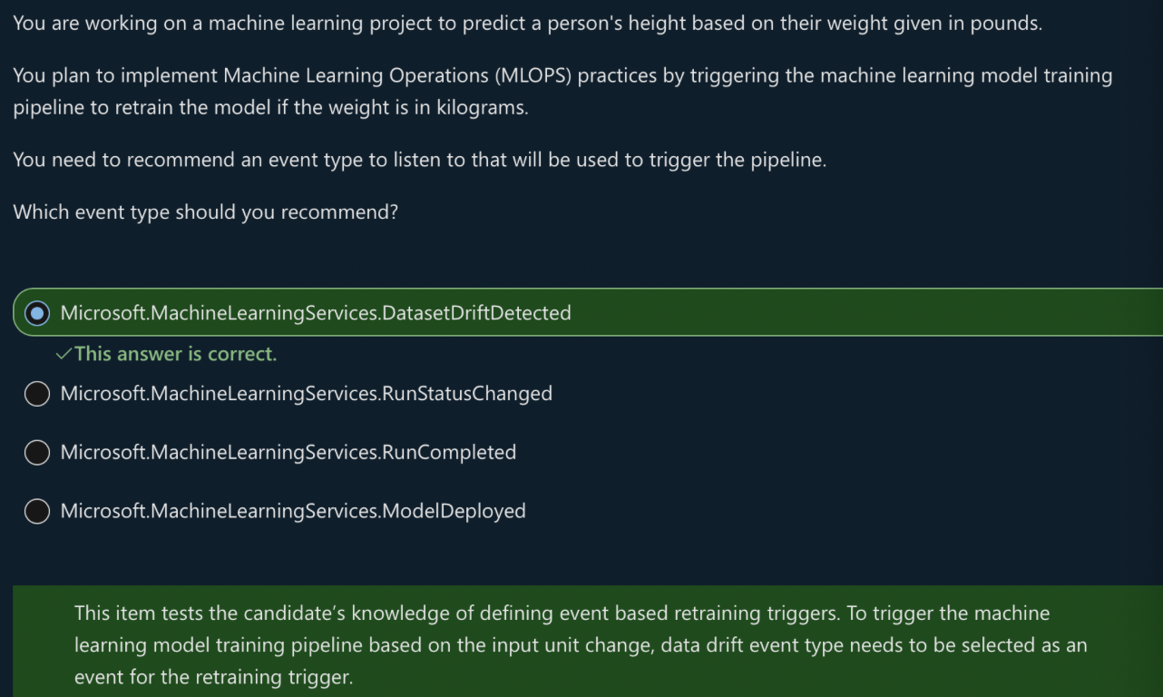
Task: Choose the RunCompleted radio button
Action: click(37, 453)
